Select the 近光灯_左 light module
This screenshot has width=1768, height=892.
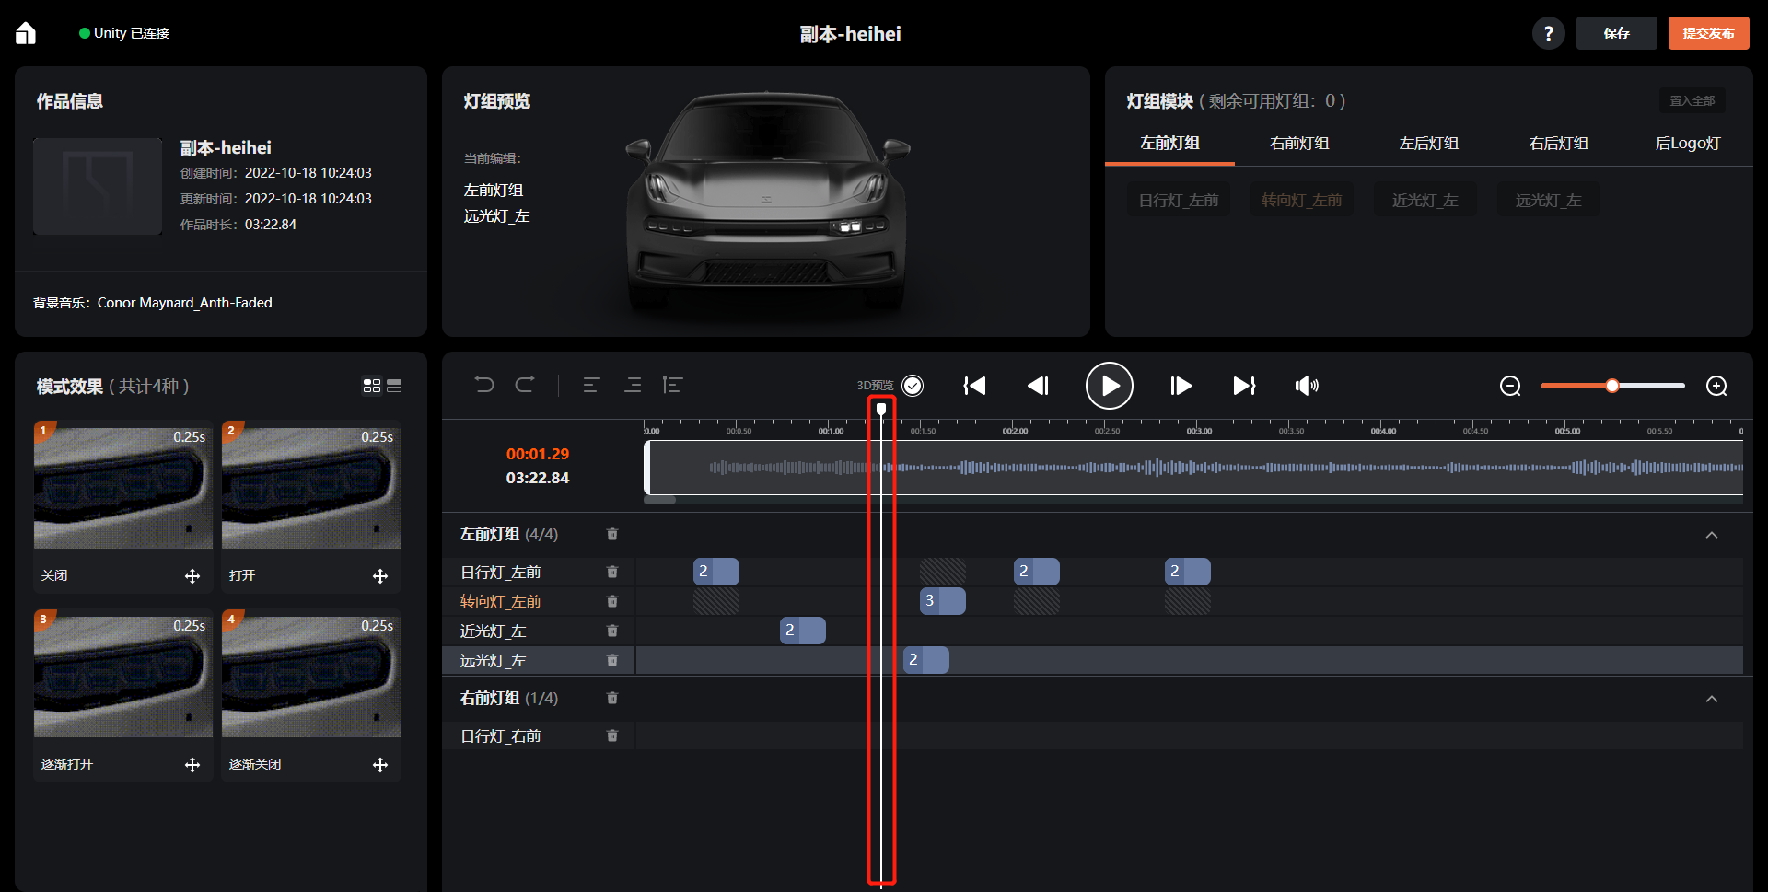1425,200
